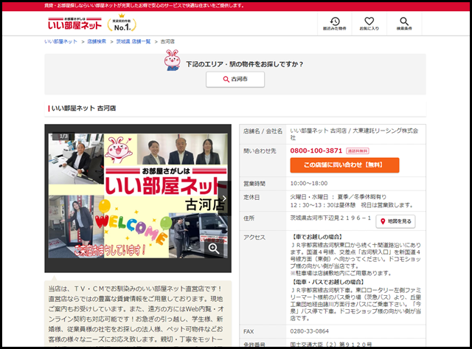Select address 茨城県古河市下辺見2196-1
472x349 pixels.
coord(330,218)
